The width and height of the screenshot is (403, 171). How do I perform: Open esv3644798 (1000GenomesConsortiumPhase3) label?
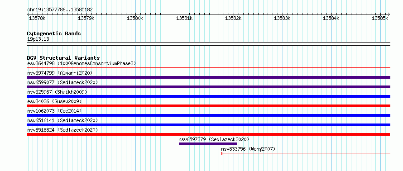click(x=82, y=63)
